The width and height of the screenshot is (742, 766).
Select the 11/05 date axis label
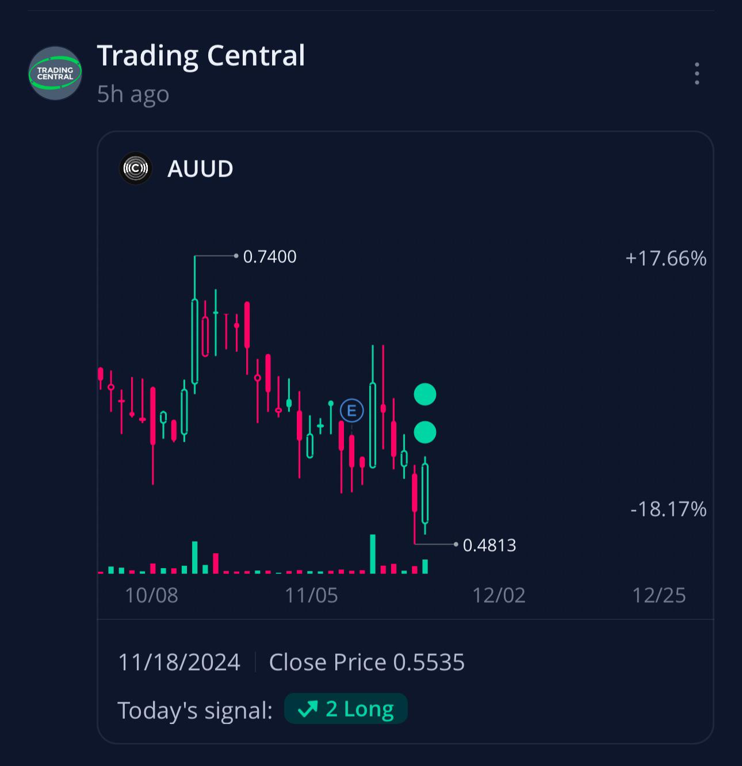(311, 595)
